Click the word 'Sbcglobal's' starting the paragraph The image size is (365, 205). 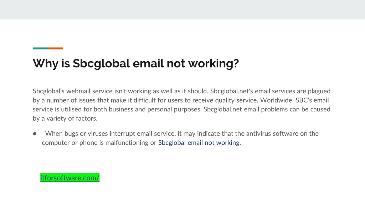pos(48,91)
